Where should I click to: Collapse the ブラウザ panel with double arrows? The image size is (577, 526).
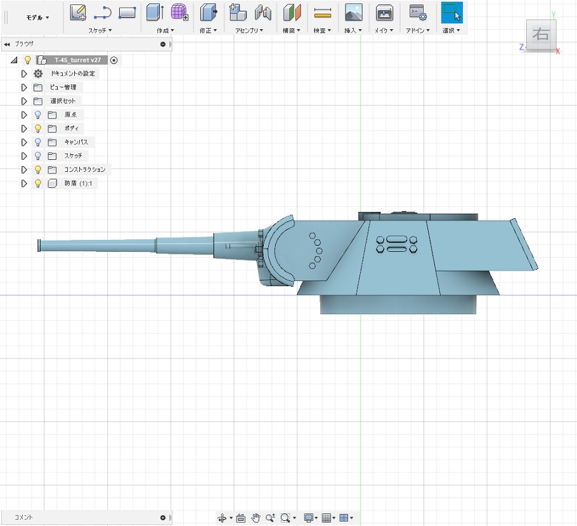(x=7, y=44)
